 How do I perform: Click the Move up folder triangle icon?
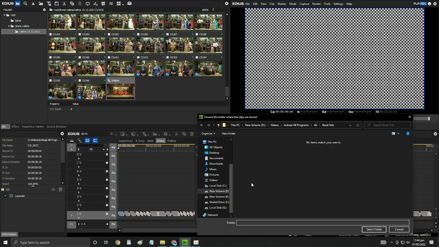pos(33,3)
